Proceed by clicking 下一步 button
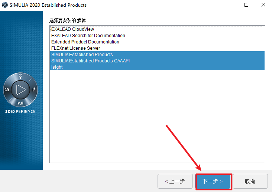272x192 pixels. [213, 181]
